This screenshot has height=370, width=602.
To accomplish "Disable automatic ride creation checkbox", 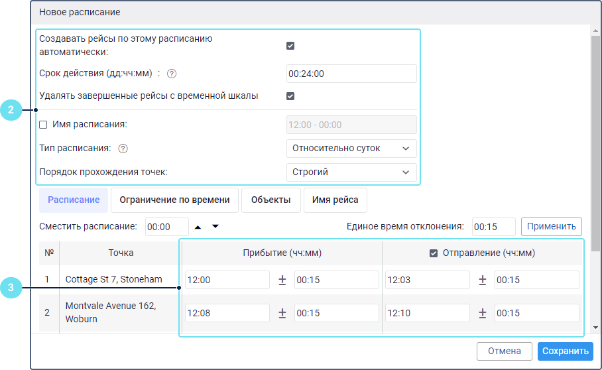I will click(290, 46).
